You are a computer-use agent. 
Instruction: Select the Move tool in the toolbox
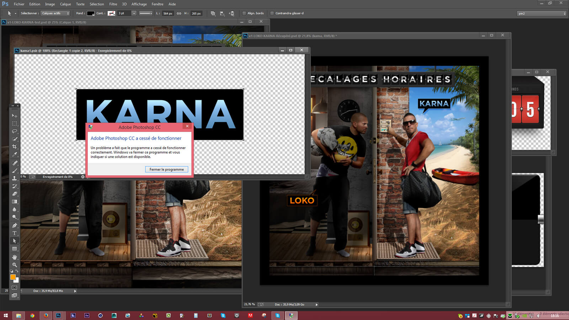[x=15, y=116]
